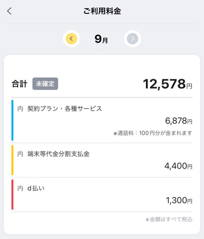
Task: Open 端末等代金分割支払金 breakdown row
Action: (102, 160)
